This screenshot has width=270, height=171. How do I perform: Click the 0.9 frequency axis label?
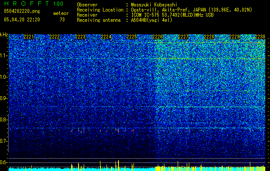(x=3, y=98)
